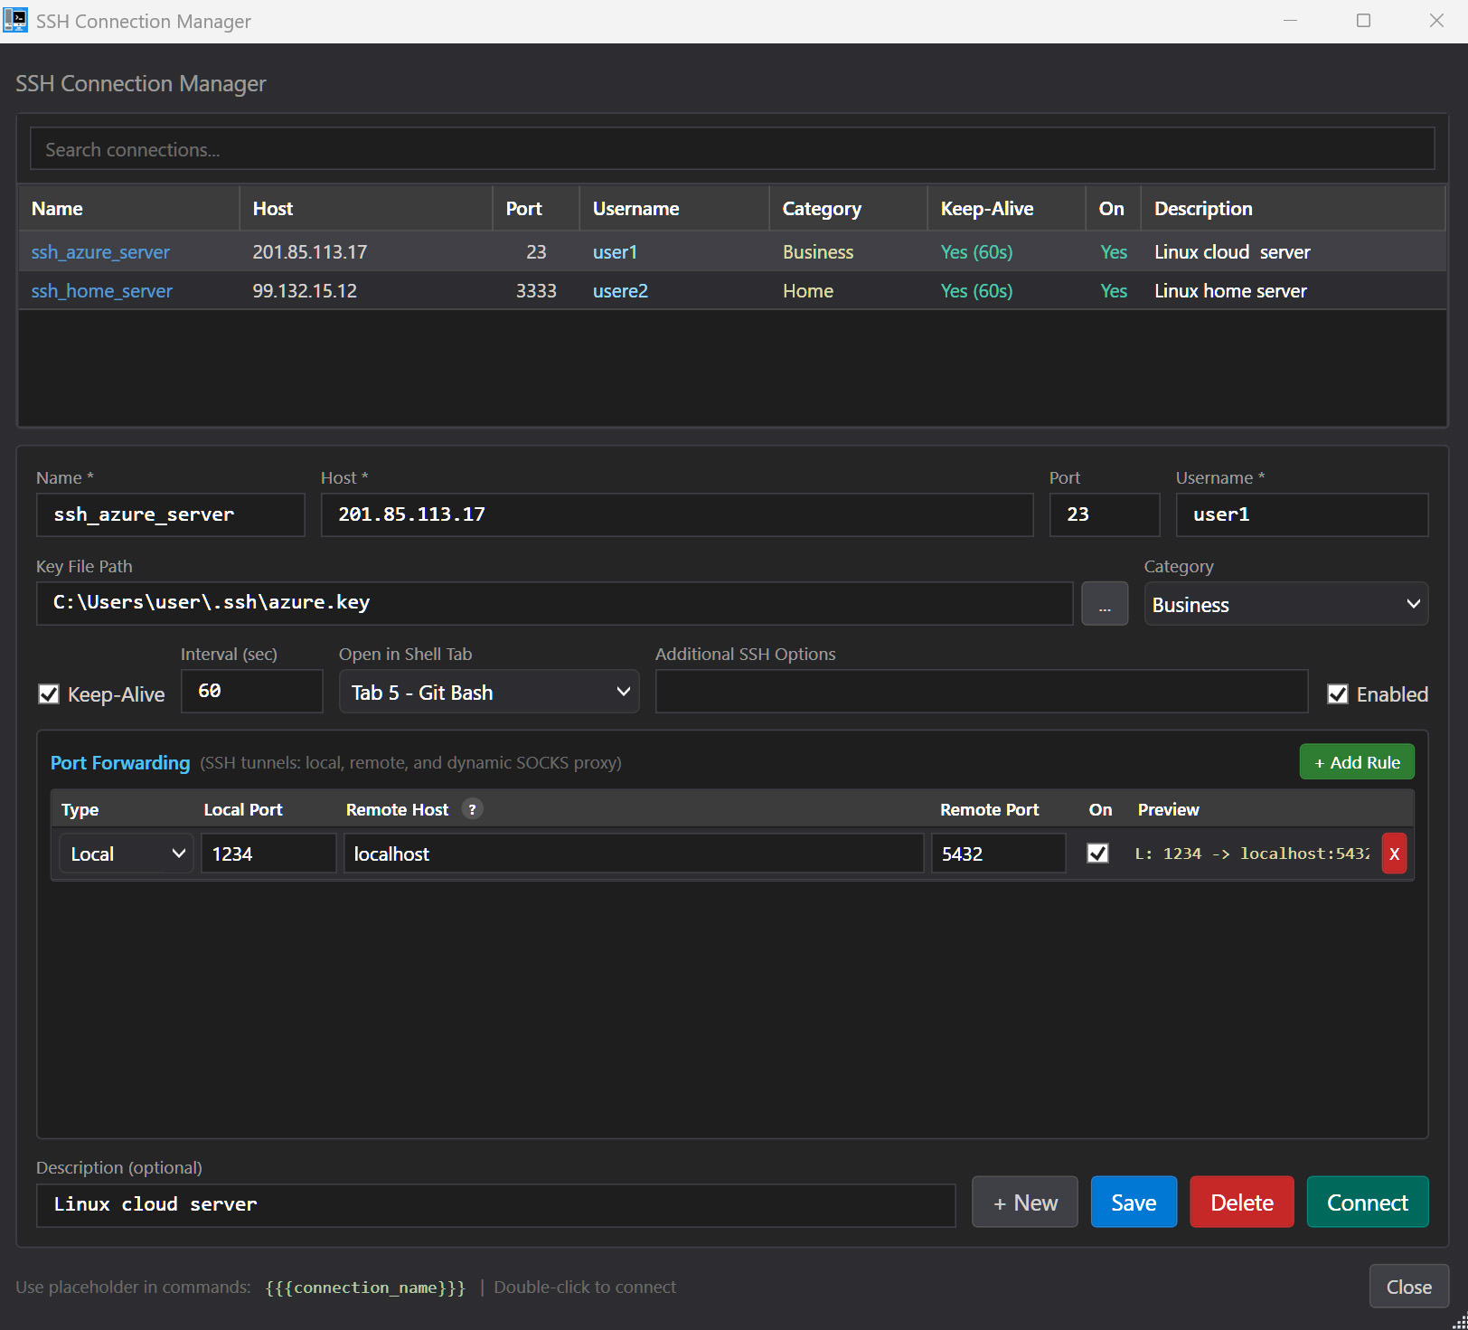Click the Additional SSH Options field
Screen dimensions: 1468x1330
pos(981,691)
